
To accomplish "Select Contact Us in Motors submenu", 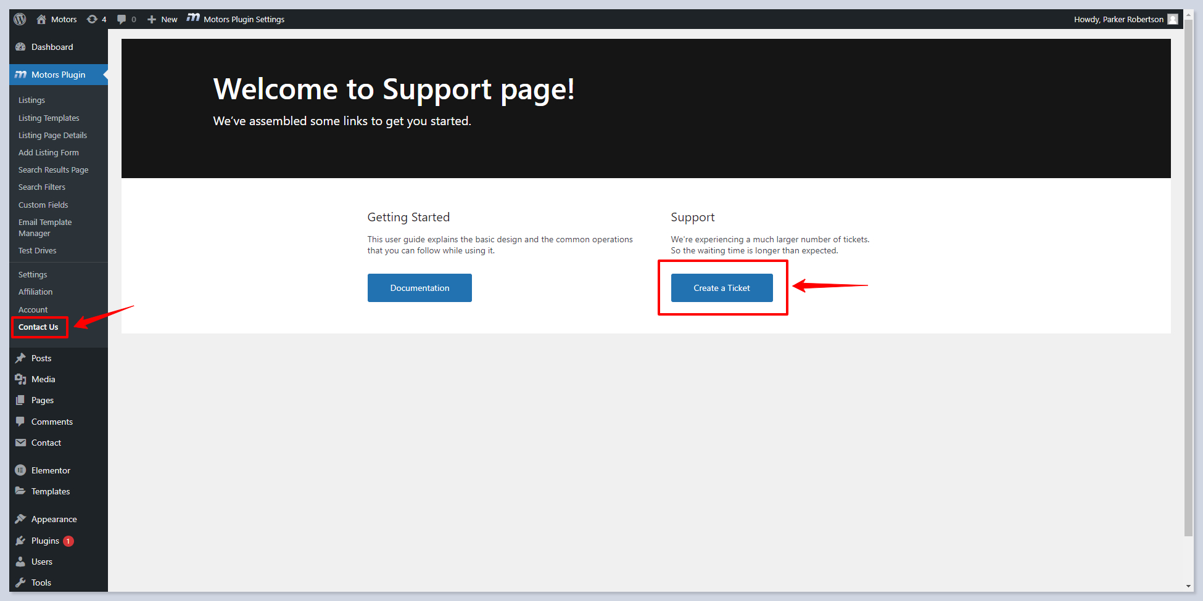I will 38,327.
